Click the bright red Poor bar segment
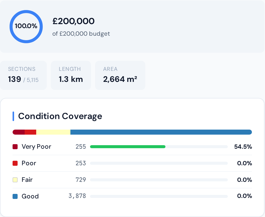This screenshot has width=265, height=217. coord(30,132)
